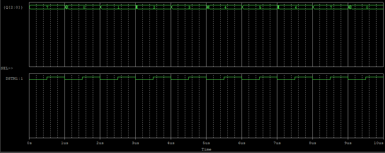Click the SEL>> plot selection marker
The height and width of the screenshot is (153, 385).
(7, 68)
